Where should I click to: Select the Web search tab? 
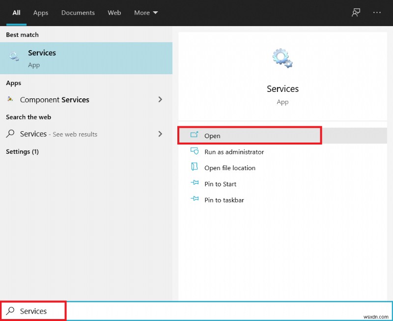(x=114, y=13)
